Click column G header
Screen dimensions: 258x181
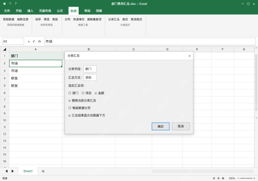click(x=244, y=49)
